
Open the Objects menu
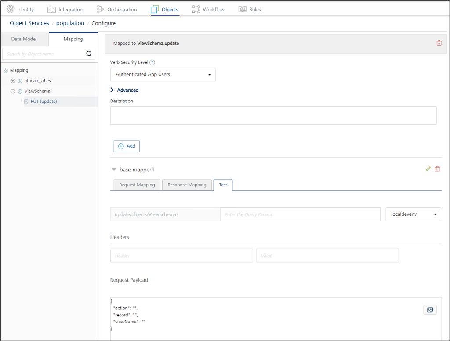coord(164,10)
